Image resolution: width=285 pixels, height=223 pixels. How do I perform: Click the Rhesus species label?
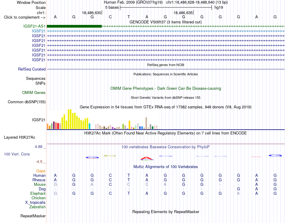(39, 180)
